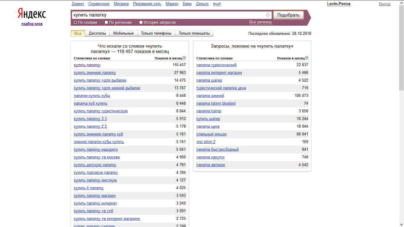Open the 'купить палатку магазин' query
The width and height of the screenshot is (404, 227).
95,196
